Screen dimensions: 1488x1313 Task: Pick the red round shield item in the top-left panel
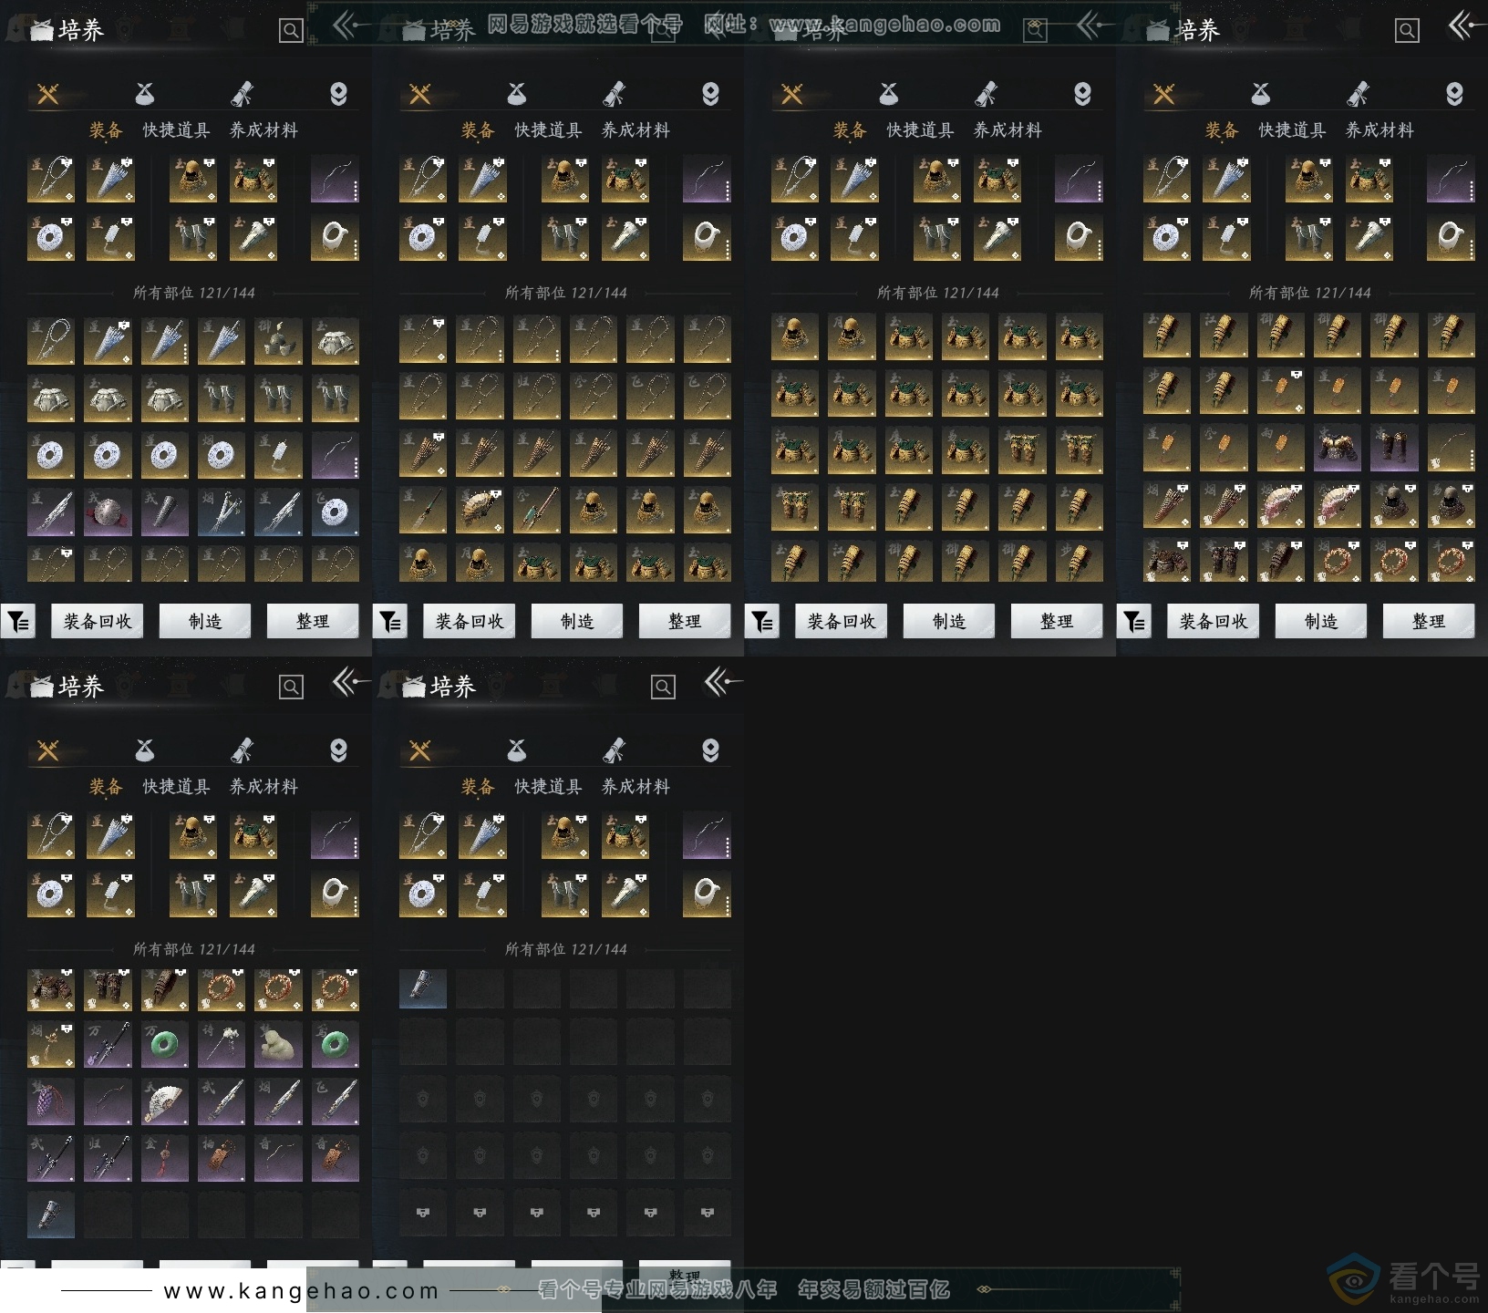pos(108,512)
